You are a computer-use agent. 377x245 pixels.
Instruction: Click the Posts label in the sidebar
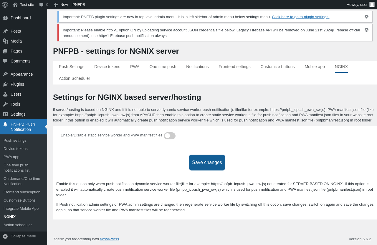[x=16, y=31]
